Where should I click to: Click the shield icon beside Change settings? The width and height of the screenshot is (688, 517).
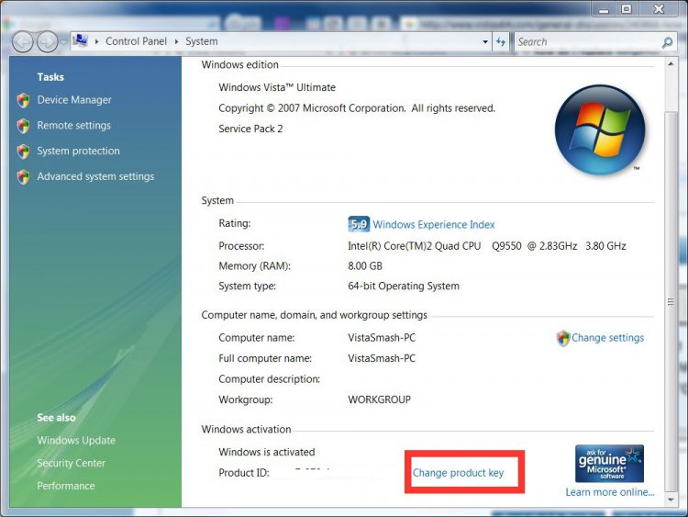pos(563,338)
